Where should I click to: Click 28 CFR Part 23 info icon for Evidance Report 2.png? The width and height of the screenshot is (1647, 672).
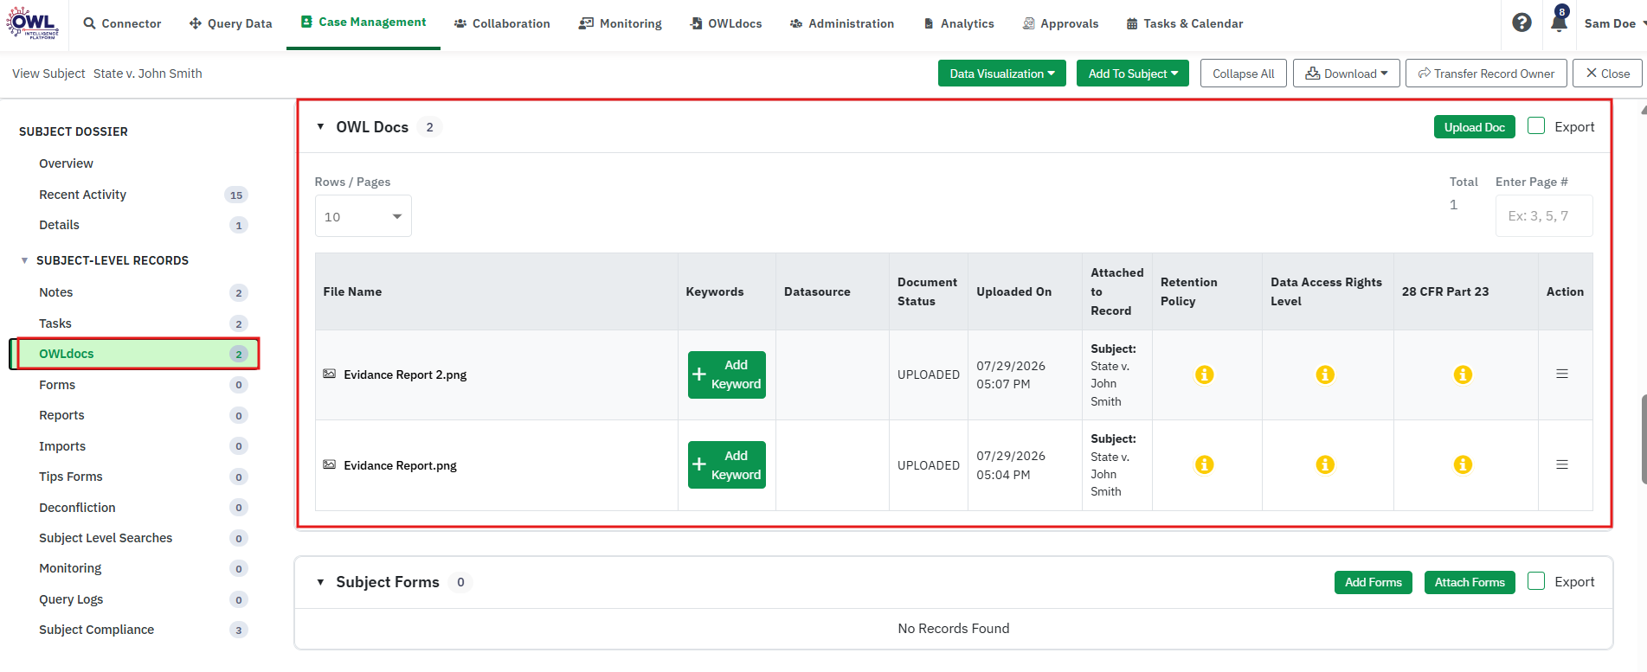(1463, 374)
